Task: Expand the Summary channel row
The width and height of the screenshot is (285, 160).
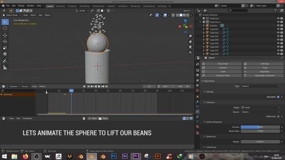Action: tap(1, 95)
